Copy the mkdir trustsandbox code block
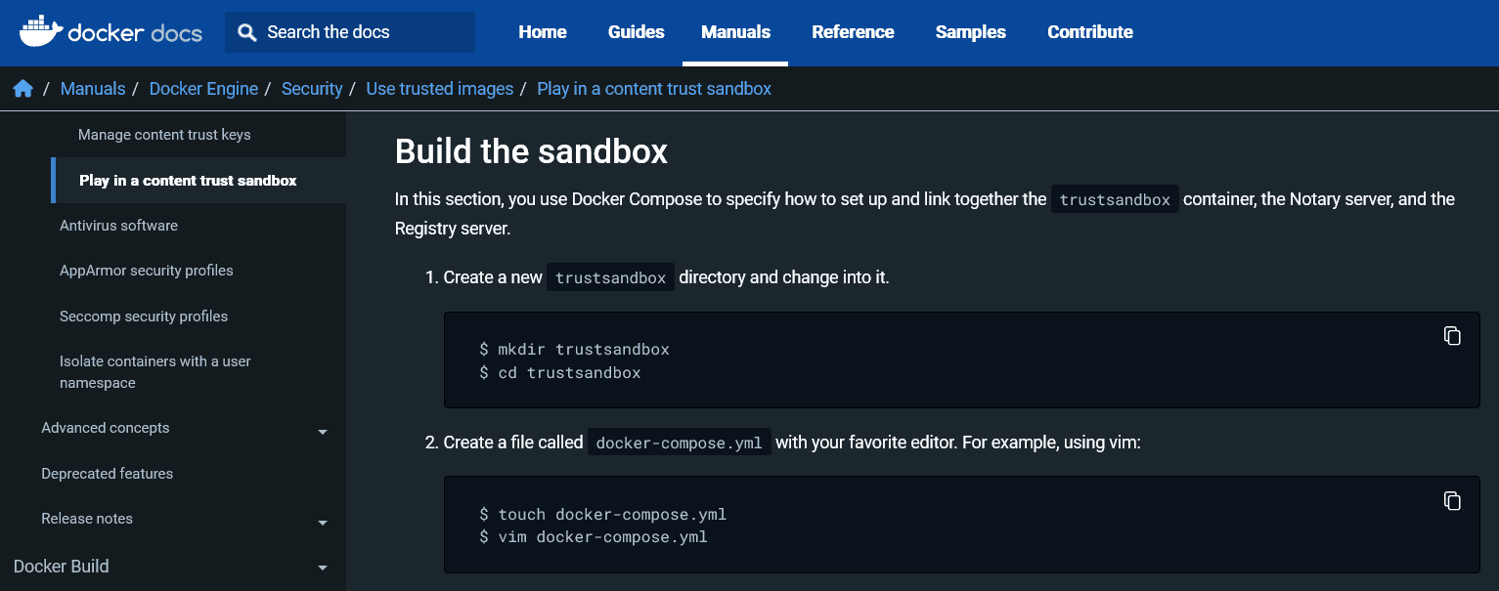1499x591 pixels. pyautogui.click(x=1452, y=335)
